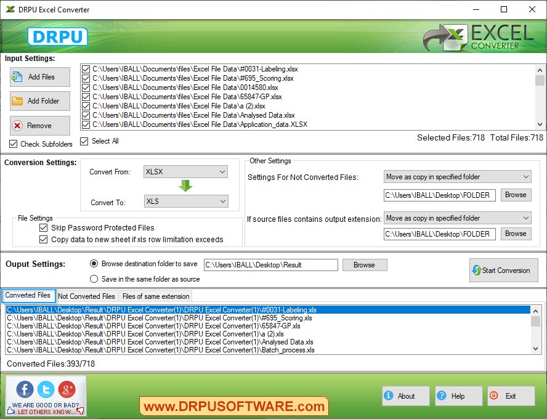
Task: Open the Files of same extension tab
Action: (x=155, y=296)
